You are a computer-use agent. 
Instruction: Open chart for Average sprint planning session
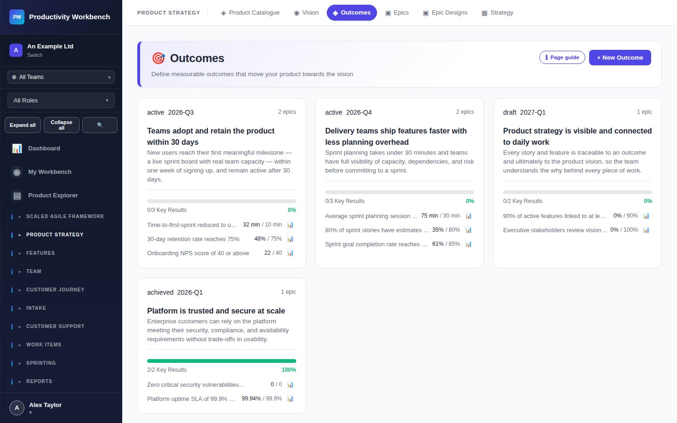(468, 216)
